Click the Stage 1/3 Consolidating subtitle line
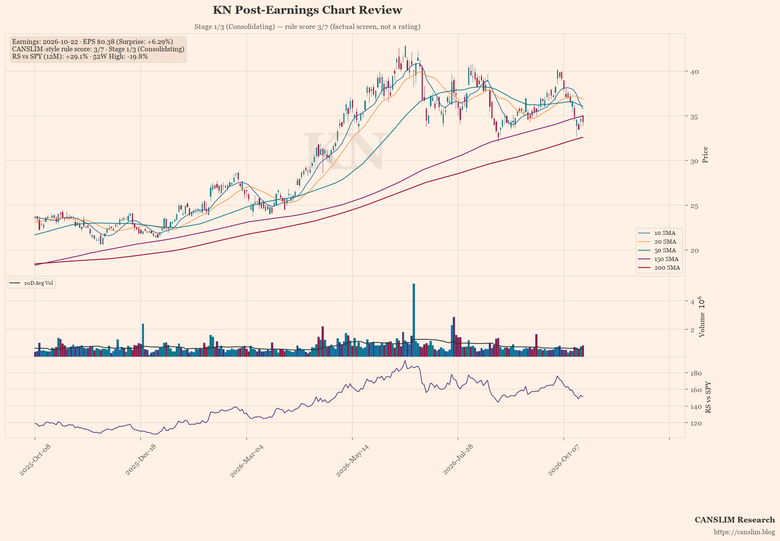This screenshot has width=780, height=541. tap(307, 27)
